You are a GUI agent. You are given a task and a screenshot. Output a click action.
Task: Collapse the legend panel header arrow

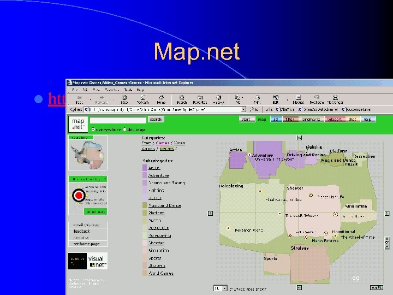[105, 179]
